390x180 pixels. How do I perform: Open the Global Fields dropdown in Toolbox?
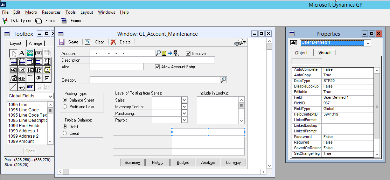point(50,96)
